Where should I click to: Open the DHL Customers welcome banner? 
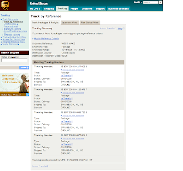coord(15,83)
